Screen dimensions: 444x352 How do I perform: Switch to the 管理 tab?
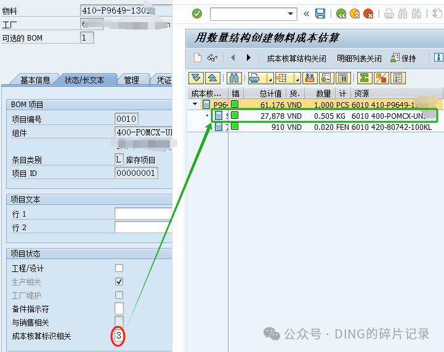(x=131, y=80)
